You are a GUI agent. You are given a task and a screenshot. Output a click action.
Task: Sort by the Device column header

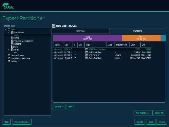[x=58, y=45]
